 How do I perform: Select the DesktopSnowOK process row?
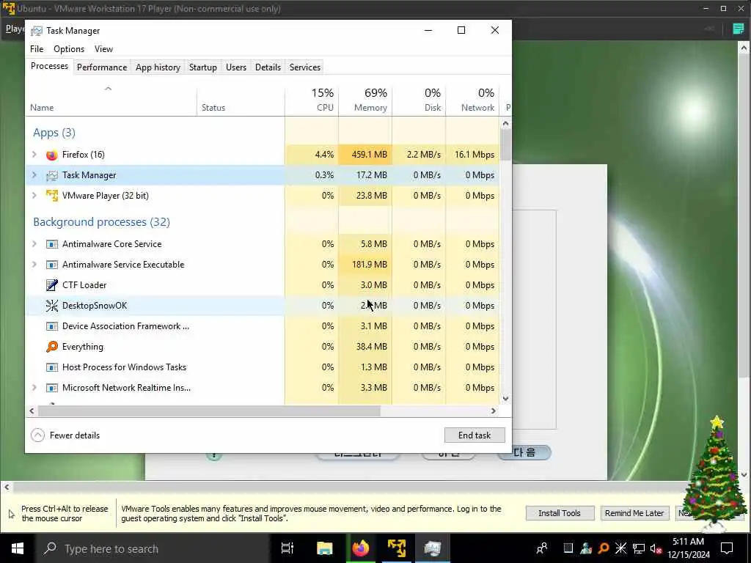(263, 306)
